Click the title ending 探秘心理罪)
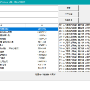90x90 pixels. click(x=9, y=48)
